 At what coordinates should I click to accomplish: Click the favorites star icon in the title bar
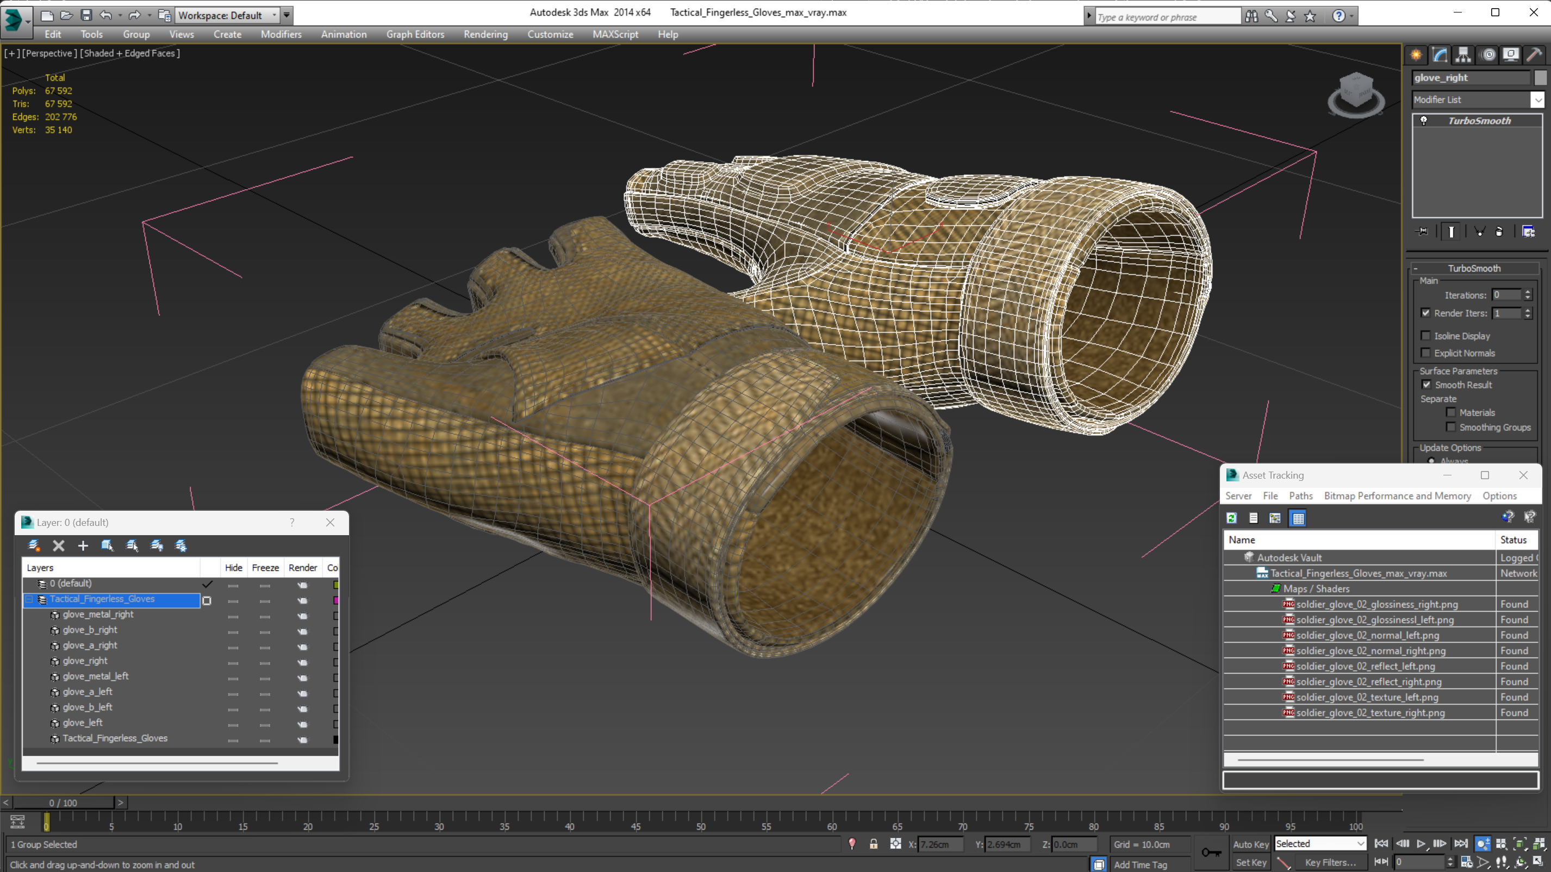pos(1310,16)
